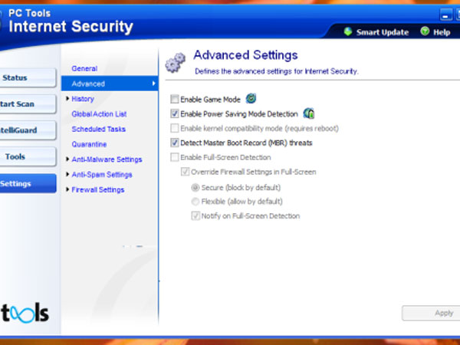Open the IntelliGuard section
This screenshot has width=460, height=345.
point(28,130)
